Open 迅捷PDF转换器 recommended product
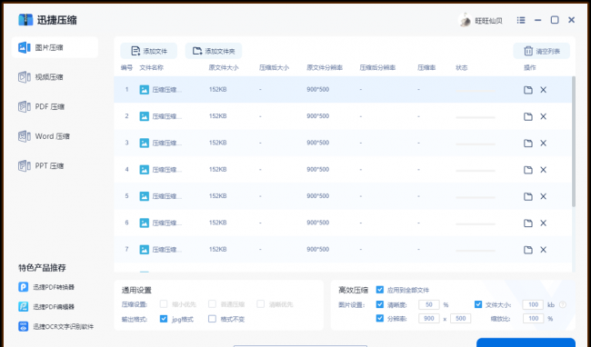The height and width of the screenshot is (347, 591). pyautogui.click(x=46, y=287)
